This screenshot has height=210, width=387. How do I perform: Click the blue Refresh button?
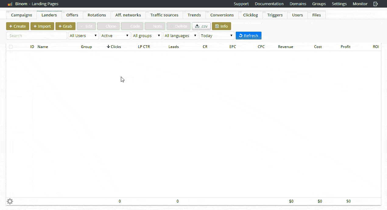click(248, 36)
